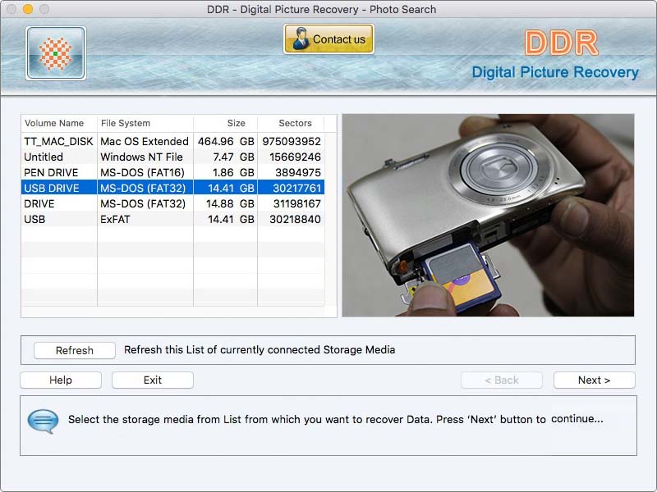This screenshot has height=492, width=657.
Task: Click the speech bubble hint icon
Action: coord(43,421)
